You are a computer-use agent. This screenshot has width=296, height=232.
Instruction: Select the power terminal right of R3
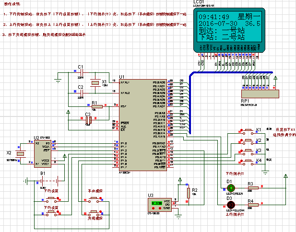tap(285, 176)
